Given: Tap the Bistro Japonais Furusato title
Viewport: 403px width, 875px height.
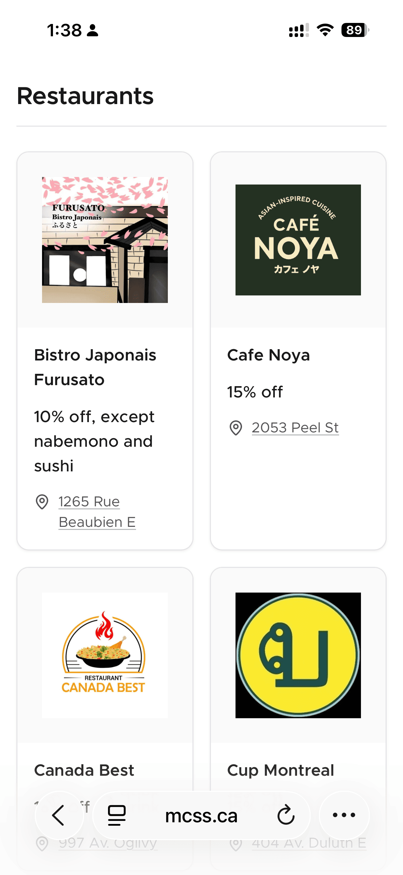Looking at the screenshot, I should tap(95, 367).
